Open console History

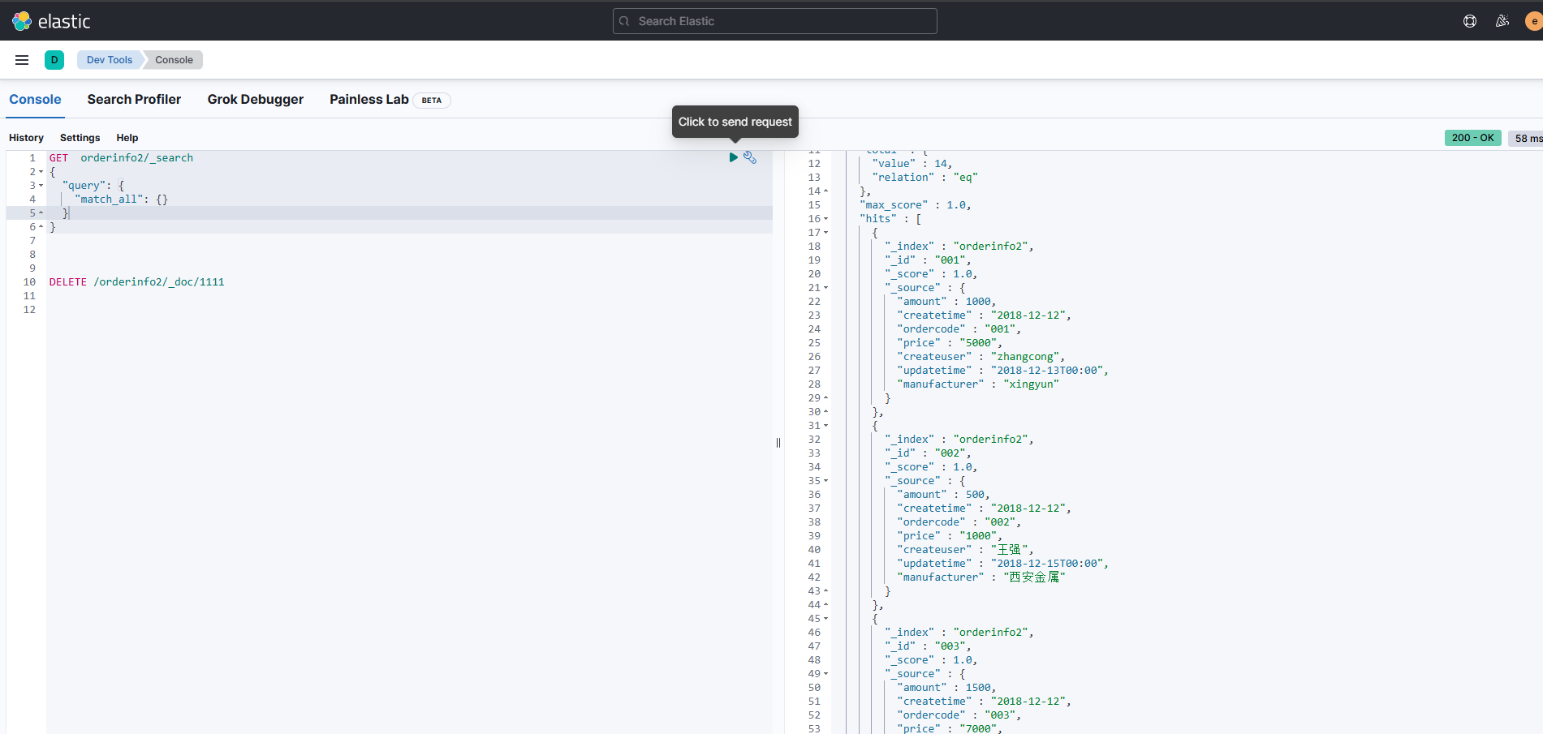coord(26,138)
